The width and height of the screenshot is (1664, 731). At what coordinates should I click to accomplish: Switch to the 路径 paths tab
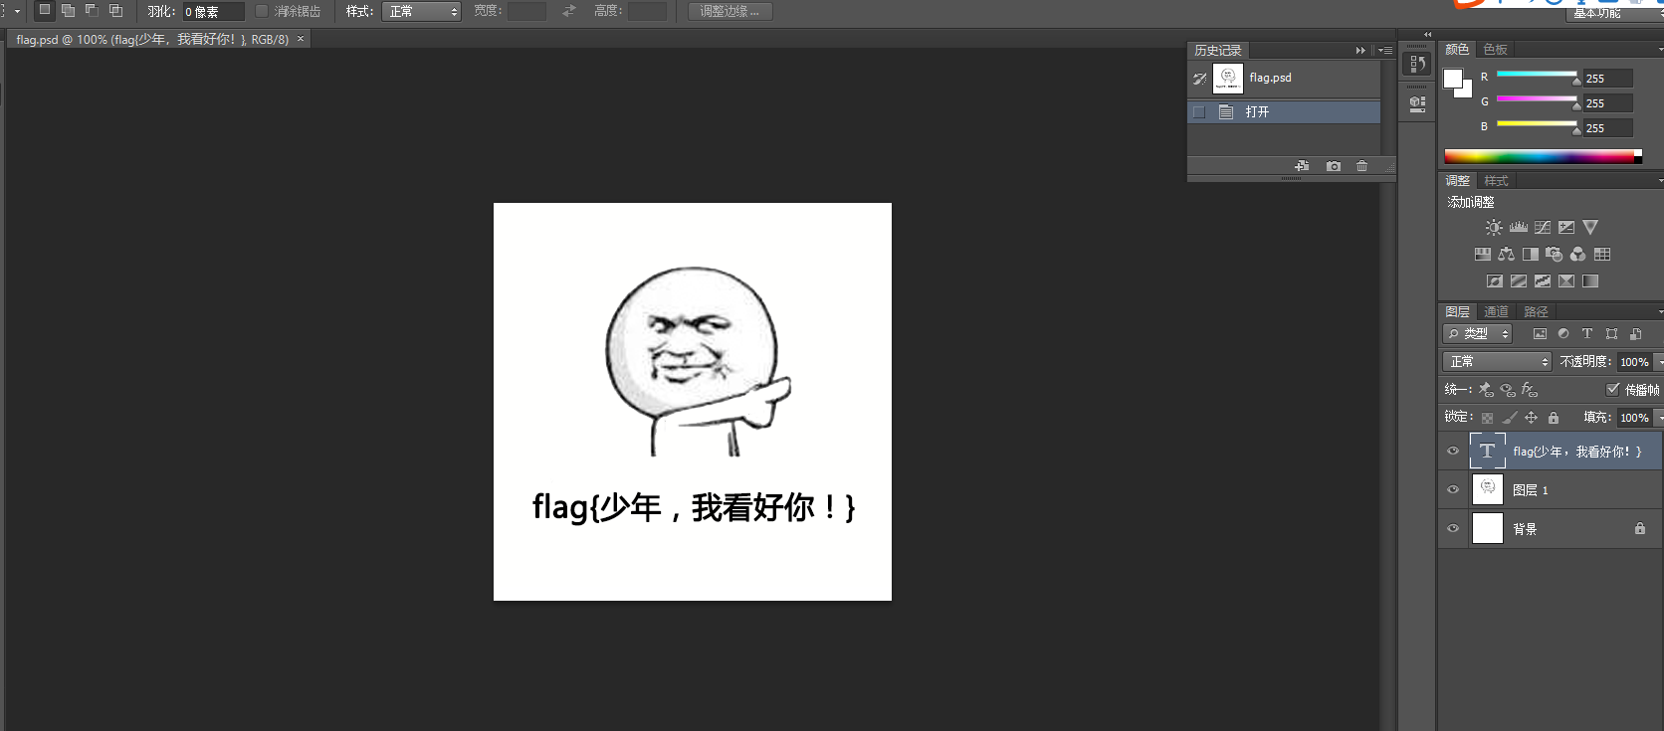pyautogui.click(x=1536, y=312)
